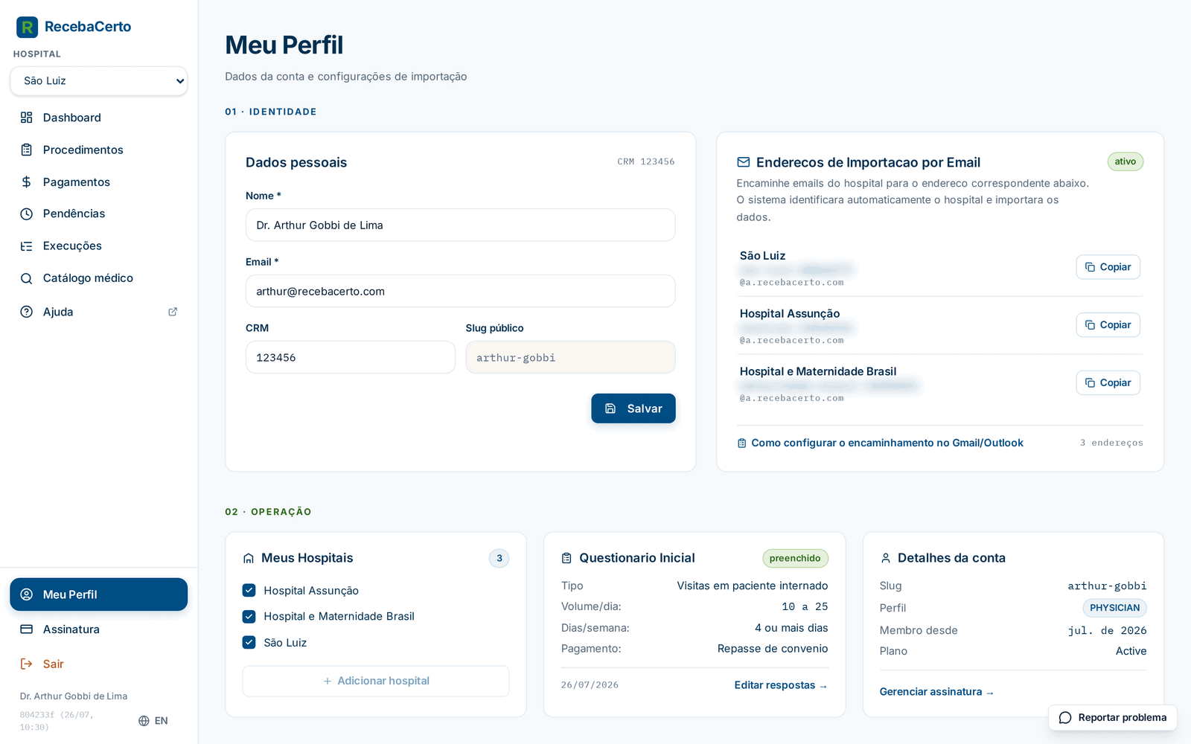1191x744 pixels.
Task: Focus the CRM input field
Action: coord(351,357)
